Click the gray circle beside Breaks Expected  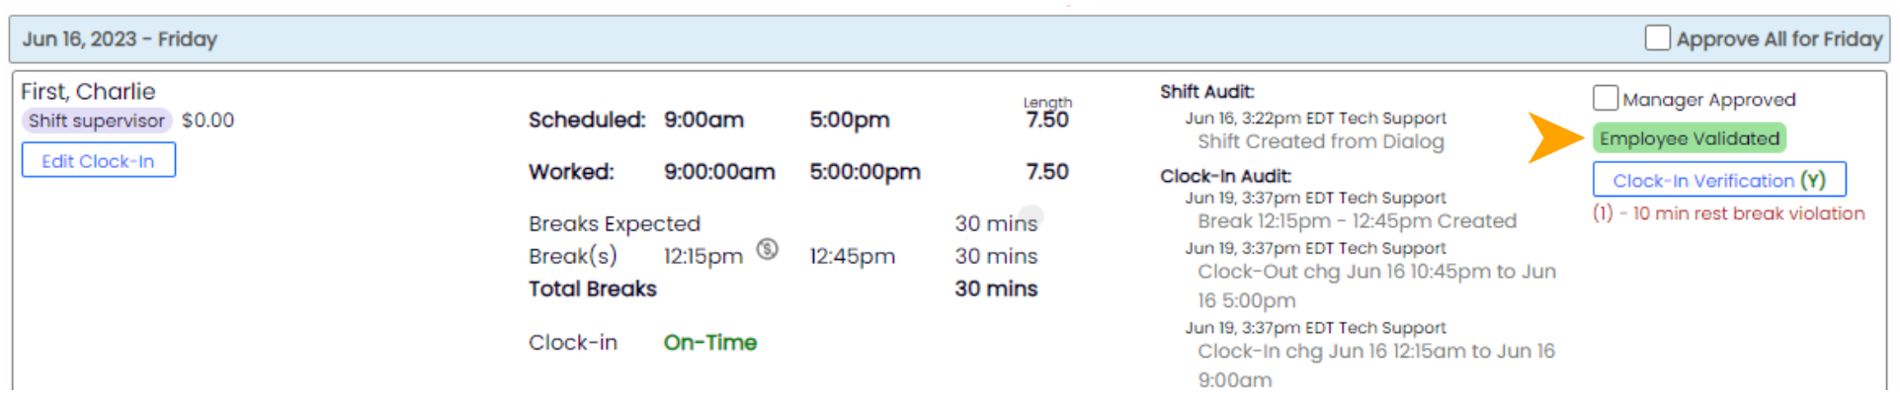click(x=1031, y=215)
